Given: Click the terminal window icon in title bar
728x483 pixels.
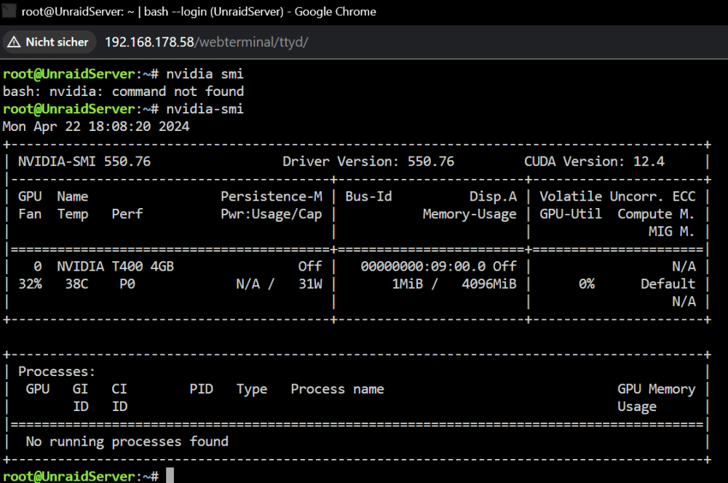Looking at the screenshot, I should [x=8, y=10].
